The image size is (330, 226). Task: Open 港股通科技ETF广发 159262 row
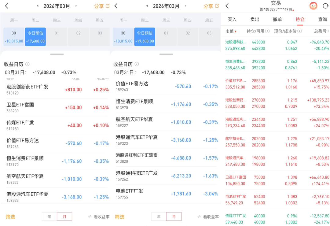tap(166, 176)
